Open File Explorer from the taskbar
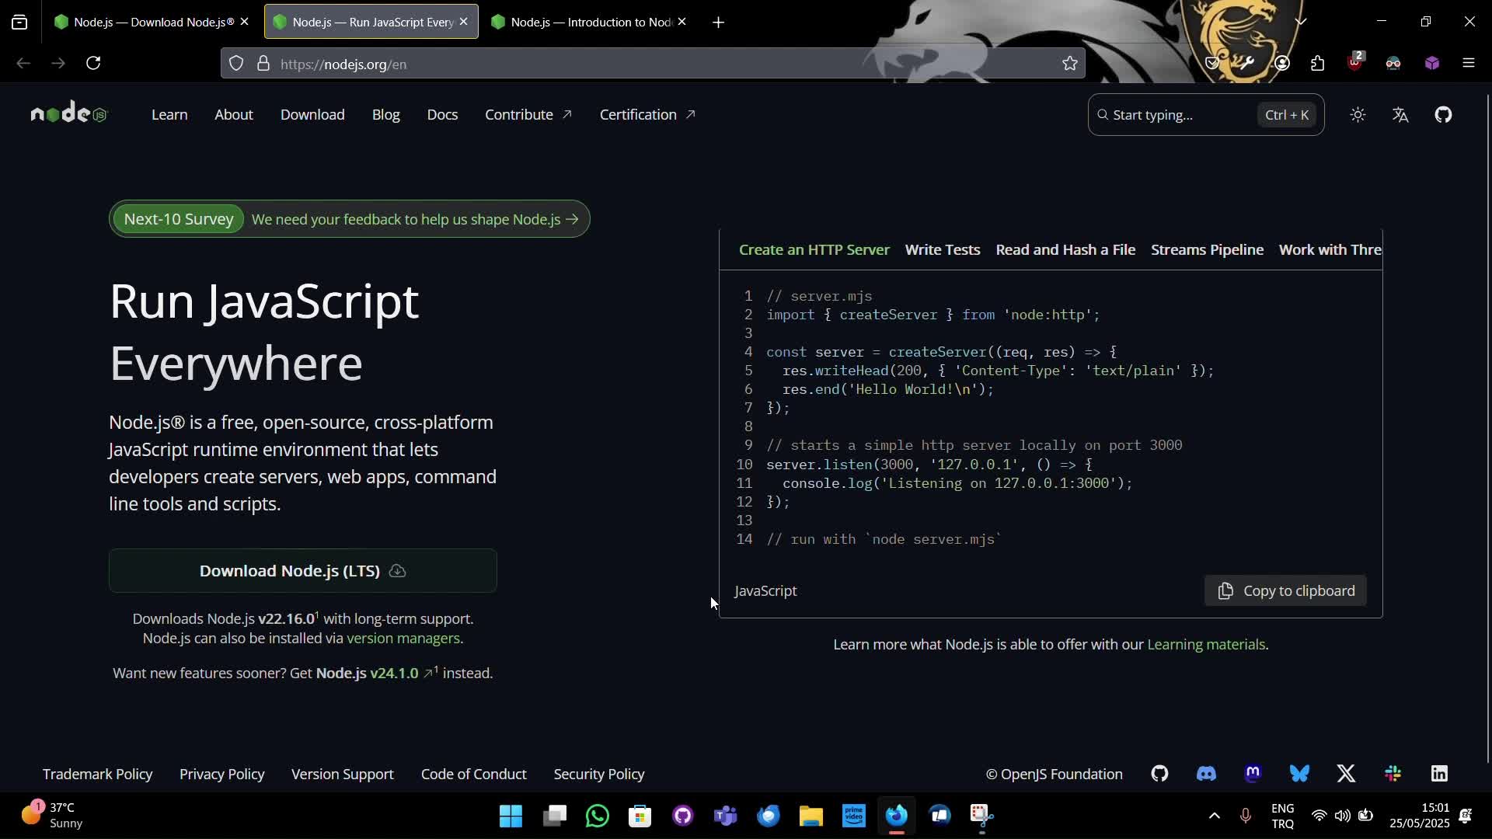 coord(810,816)
